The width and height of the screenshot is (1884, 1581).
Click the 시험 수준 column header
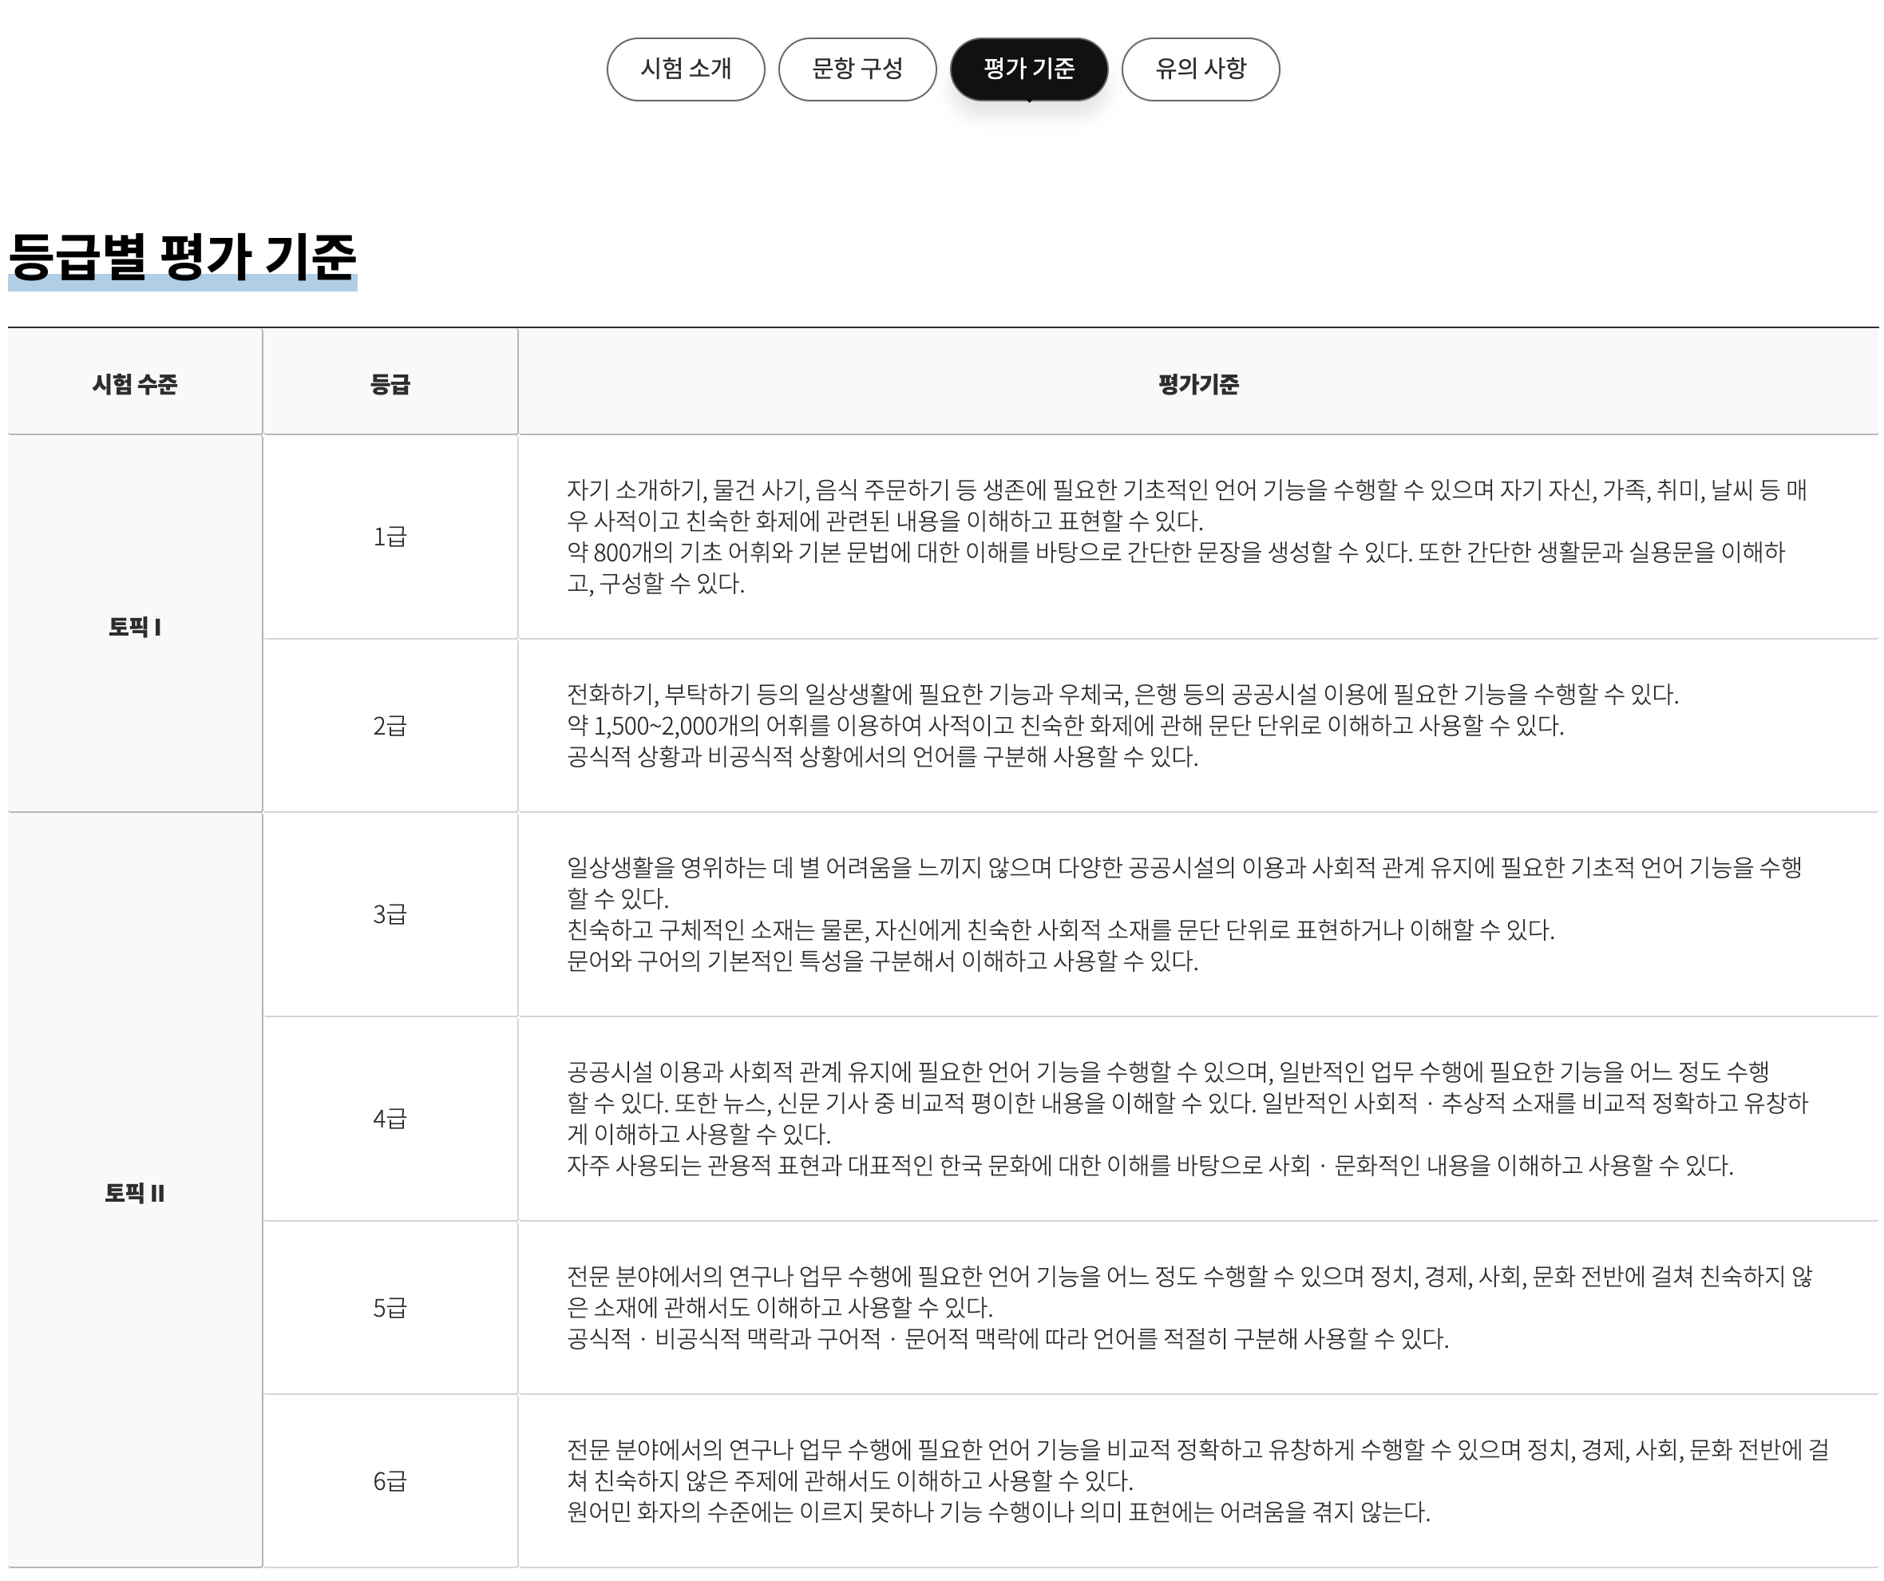135,384
